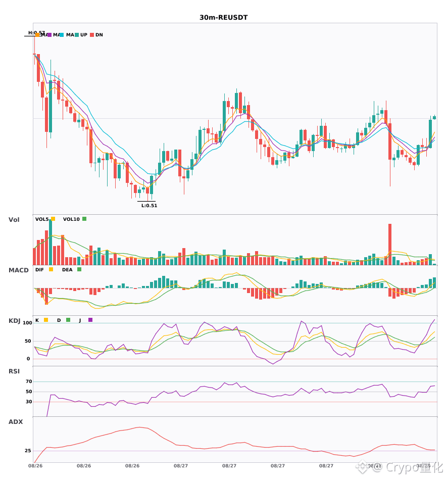
Task: Select the L:0.51 low price label
Action: click(149, 206)
